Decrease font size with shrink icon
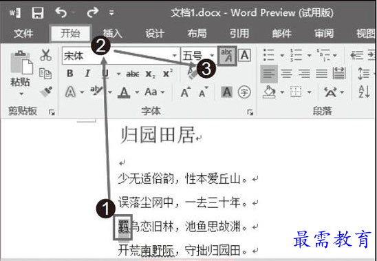The width and height of the screenshot is (377, 261). click(204, 92)
